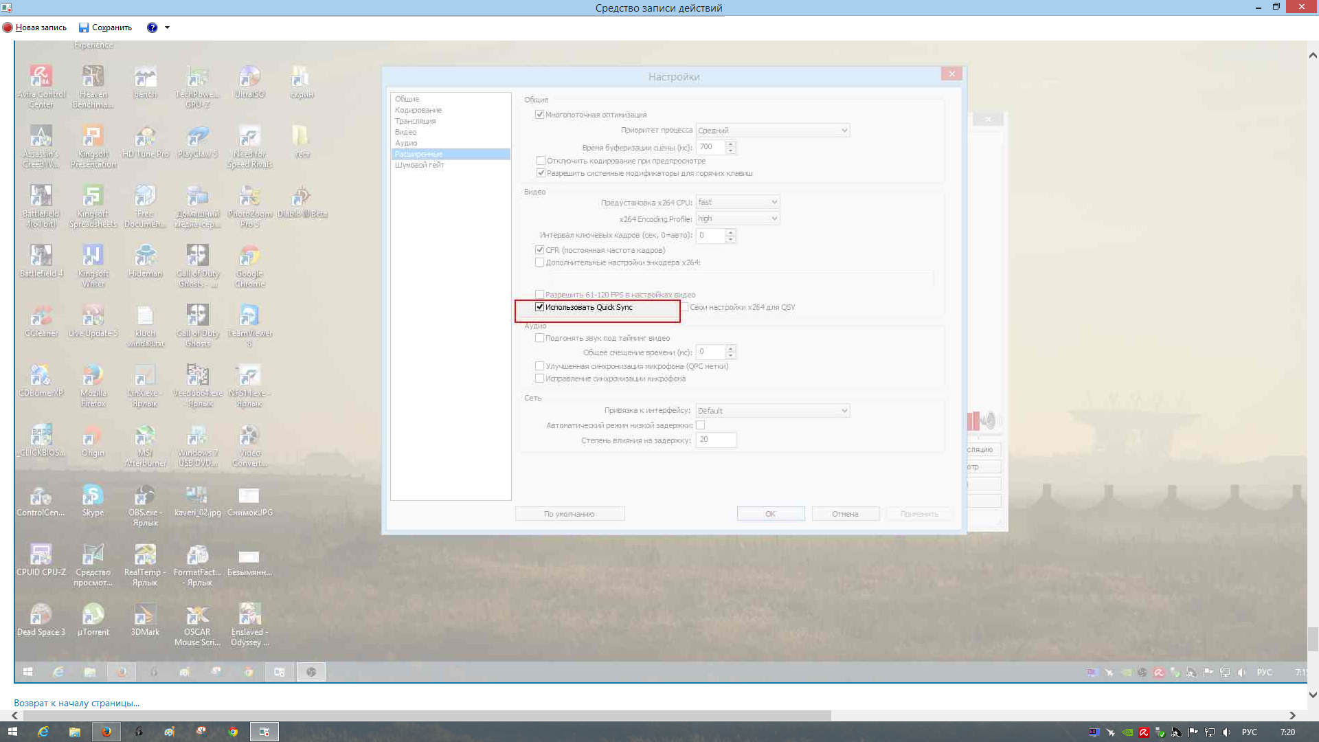Toggle Многопоточная оптимизация checkbox

tap(540, 115)
